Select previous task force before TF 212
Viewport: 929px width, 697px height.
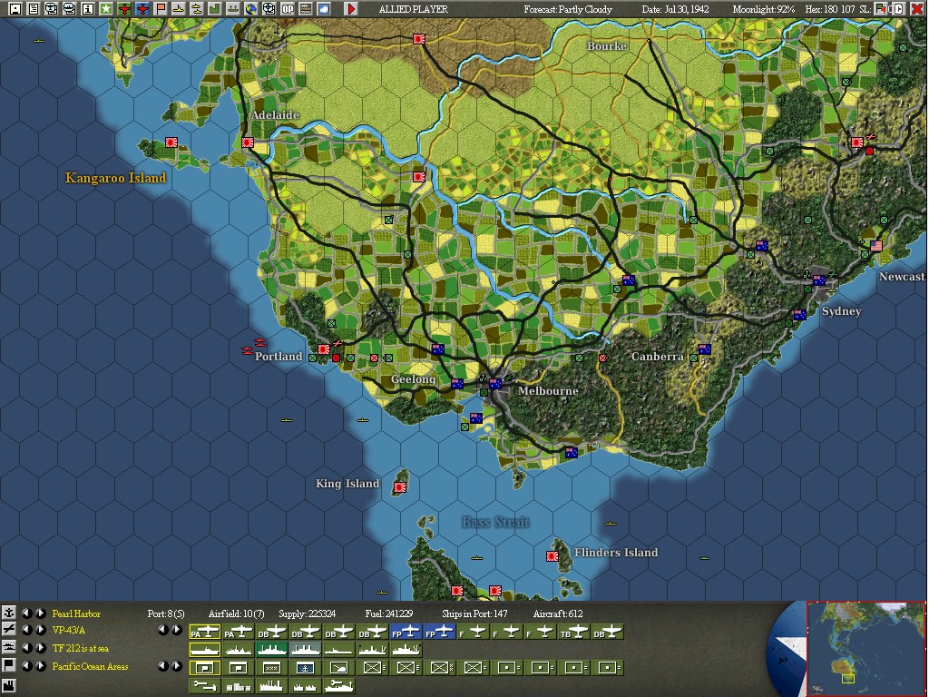(26, 647)
